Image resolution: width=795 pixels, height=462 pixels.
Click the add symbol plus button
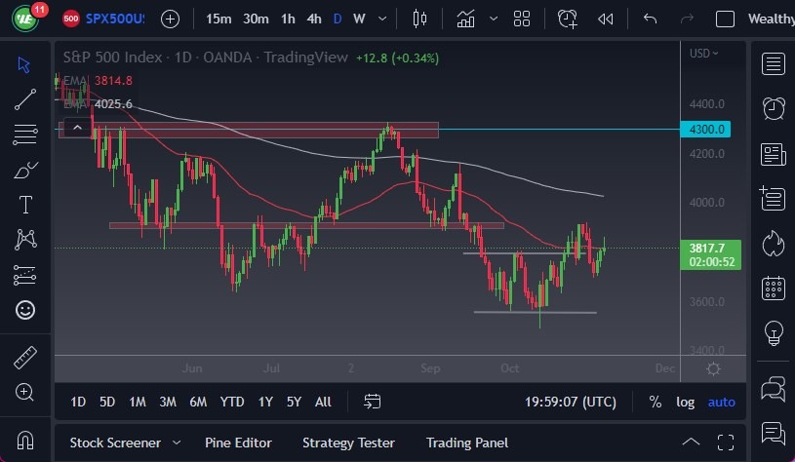click(170, 19)
